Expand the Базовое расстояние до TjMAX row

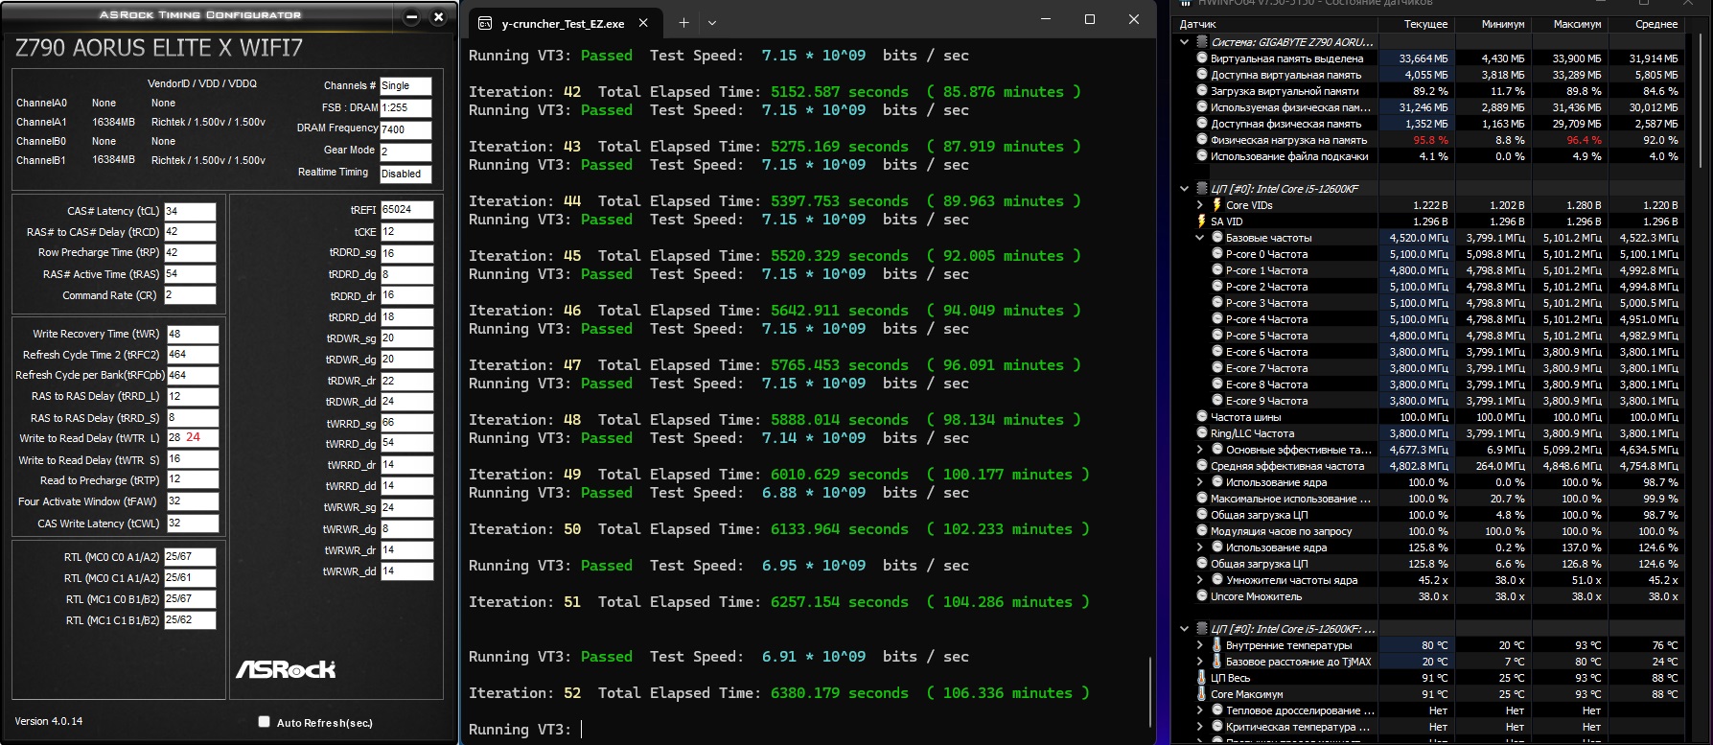[1200, 662]
